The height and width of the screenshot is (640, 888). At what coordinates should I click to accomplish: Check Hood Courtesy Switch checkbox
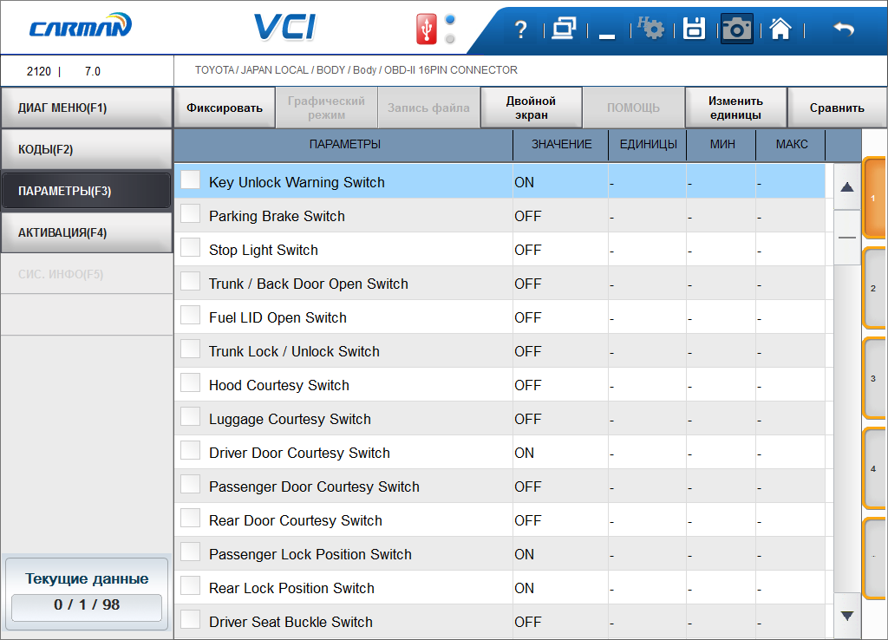[190, 382]
